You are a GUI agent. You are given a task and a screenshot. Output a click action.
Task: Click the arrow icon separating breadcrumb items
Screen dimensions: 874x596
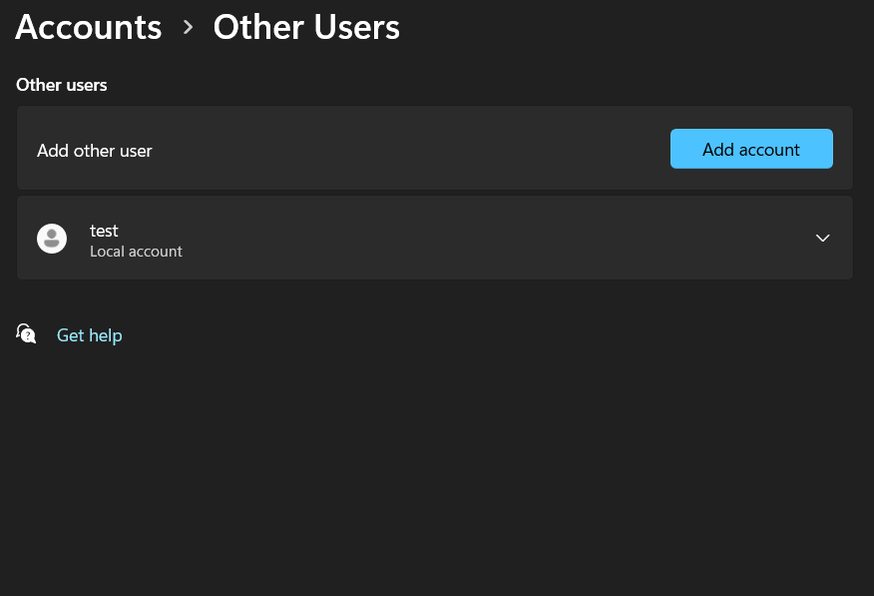[187, 28]
